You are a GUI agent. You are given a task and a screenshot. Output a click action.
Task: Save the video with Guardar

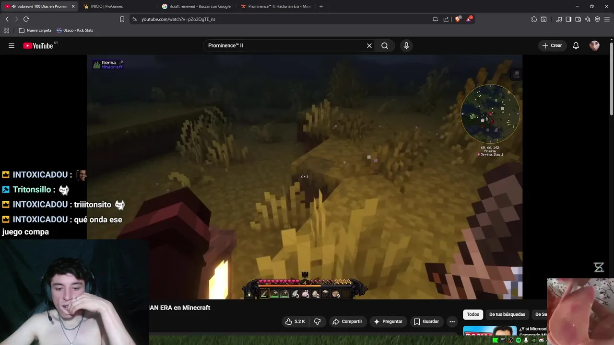(x=426, y=322)
